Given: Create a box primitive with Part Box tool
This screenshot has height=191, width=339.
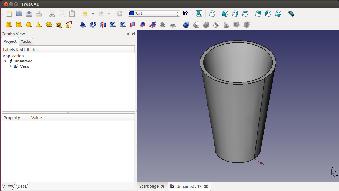Looking at the screenshot, I should tap(9, 25).
